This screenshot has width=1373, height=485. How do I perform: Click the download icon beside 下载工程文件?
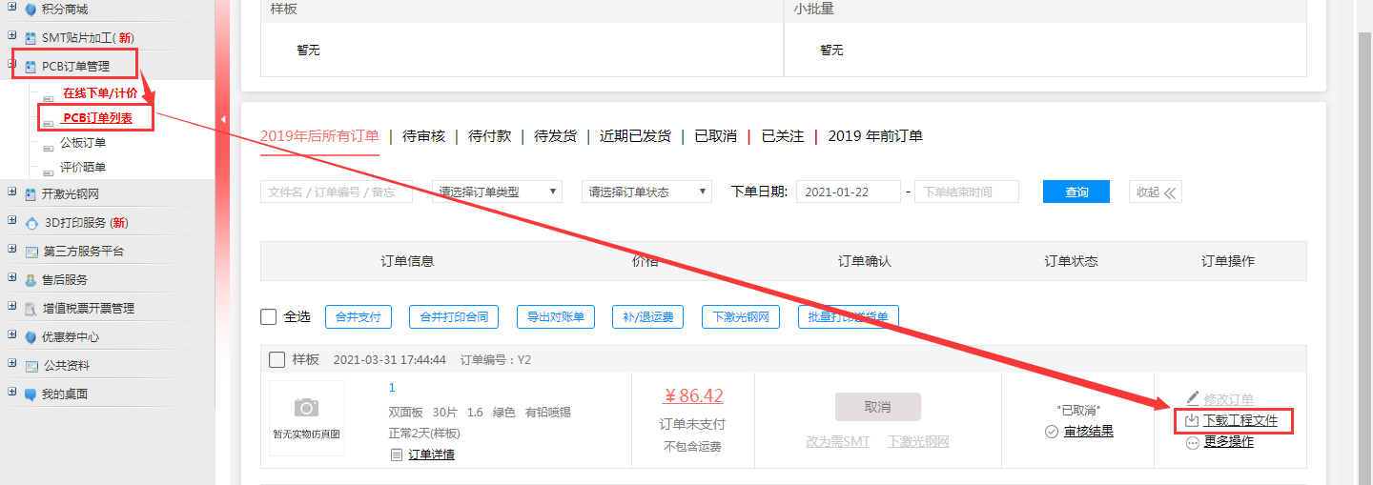[1192, 421]
